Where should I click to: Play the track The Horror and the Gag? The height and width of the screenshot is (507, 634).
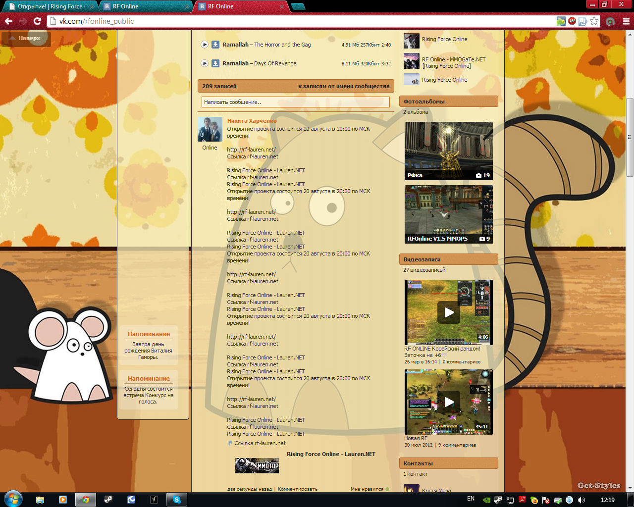pos(205,45)
